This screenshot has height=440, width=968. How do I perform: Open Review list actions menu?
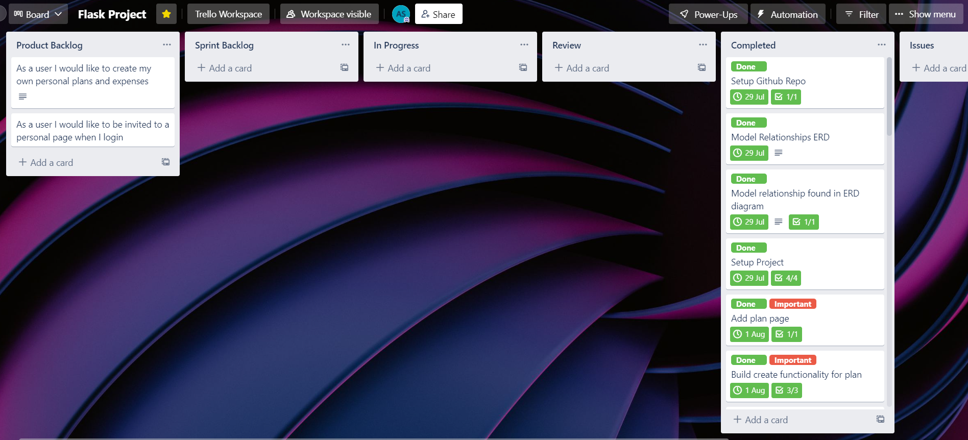click(703, 45)
